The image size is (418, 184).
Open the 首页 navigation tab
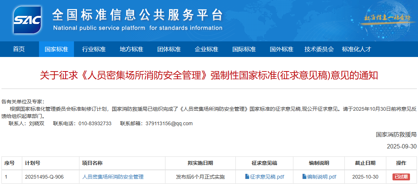pyautogui.click(x=19, y=49)
